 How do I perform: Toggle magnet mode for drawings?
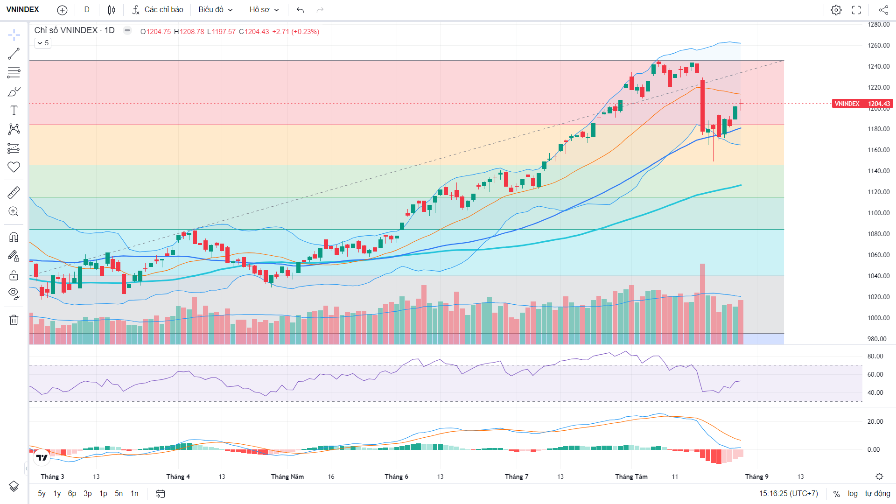tap(14, 237)
